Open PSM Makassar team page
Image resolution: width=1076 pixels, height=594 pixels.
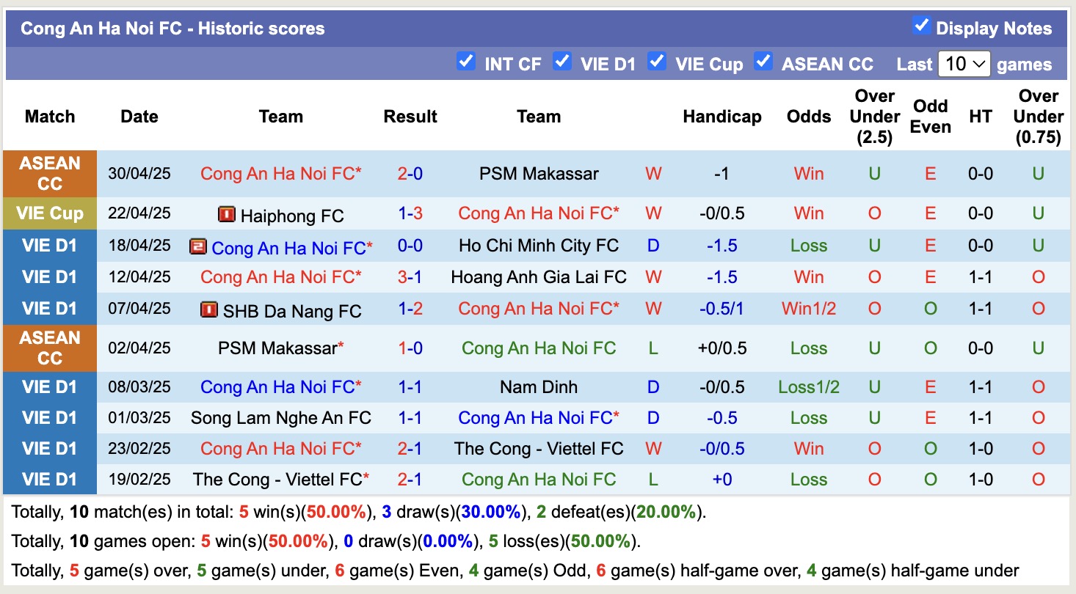tap(539, 173)
